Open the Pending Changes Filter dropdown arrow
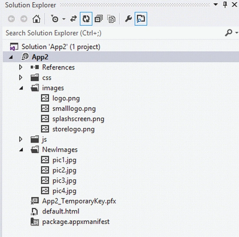 64,19
